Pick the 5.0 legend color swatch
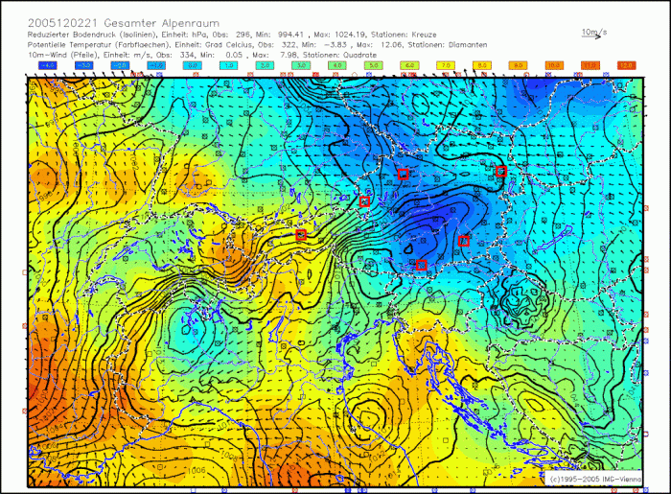This screenshot has height=494, width=671. pos(373,64)
